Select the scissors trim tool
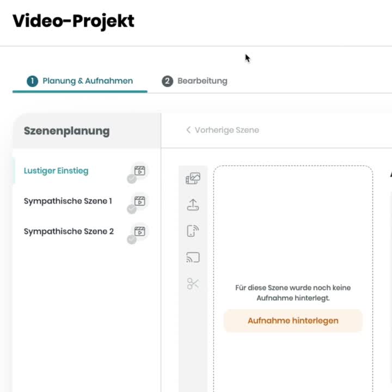 [193, 284]
